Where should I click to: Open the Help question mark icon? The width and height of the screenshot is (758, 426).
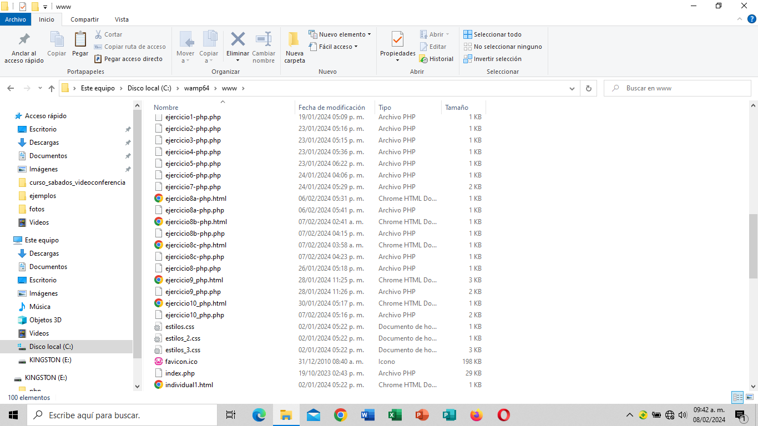point(752,19)
